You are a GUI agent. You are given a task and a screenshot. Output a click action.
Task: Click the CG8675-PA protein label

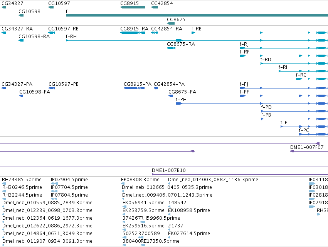pyautogui.click(x=182, y=92)
